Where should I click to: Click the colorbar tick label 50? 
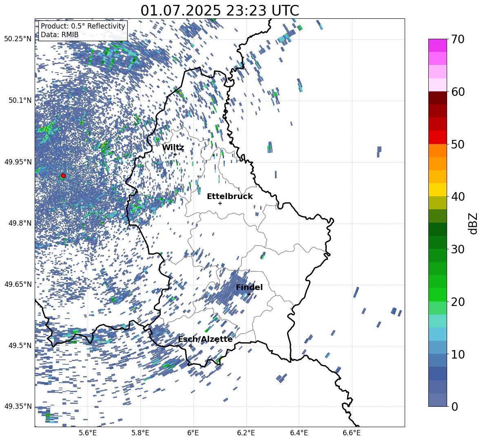click(458, 144)
